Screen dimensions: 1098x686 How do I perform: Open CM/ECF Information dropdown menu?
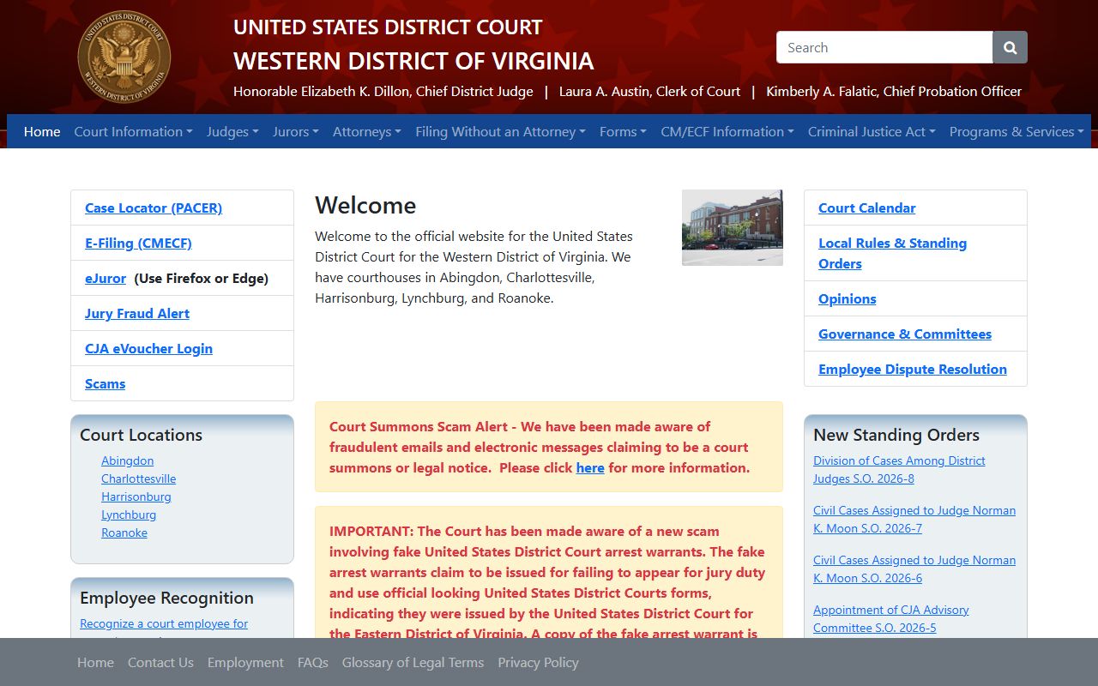tap(727, 131)
